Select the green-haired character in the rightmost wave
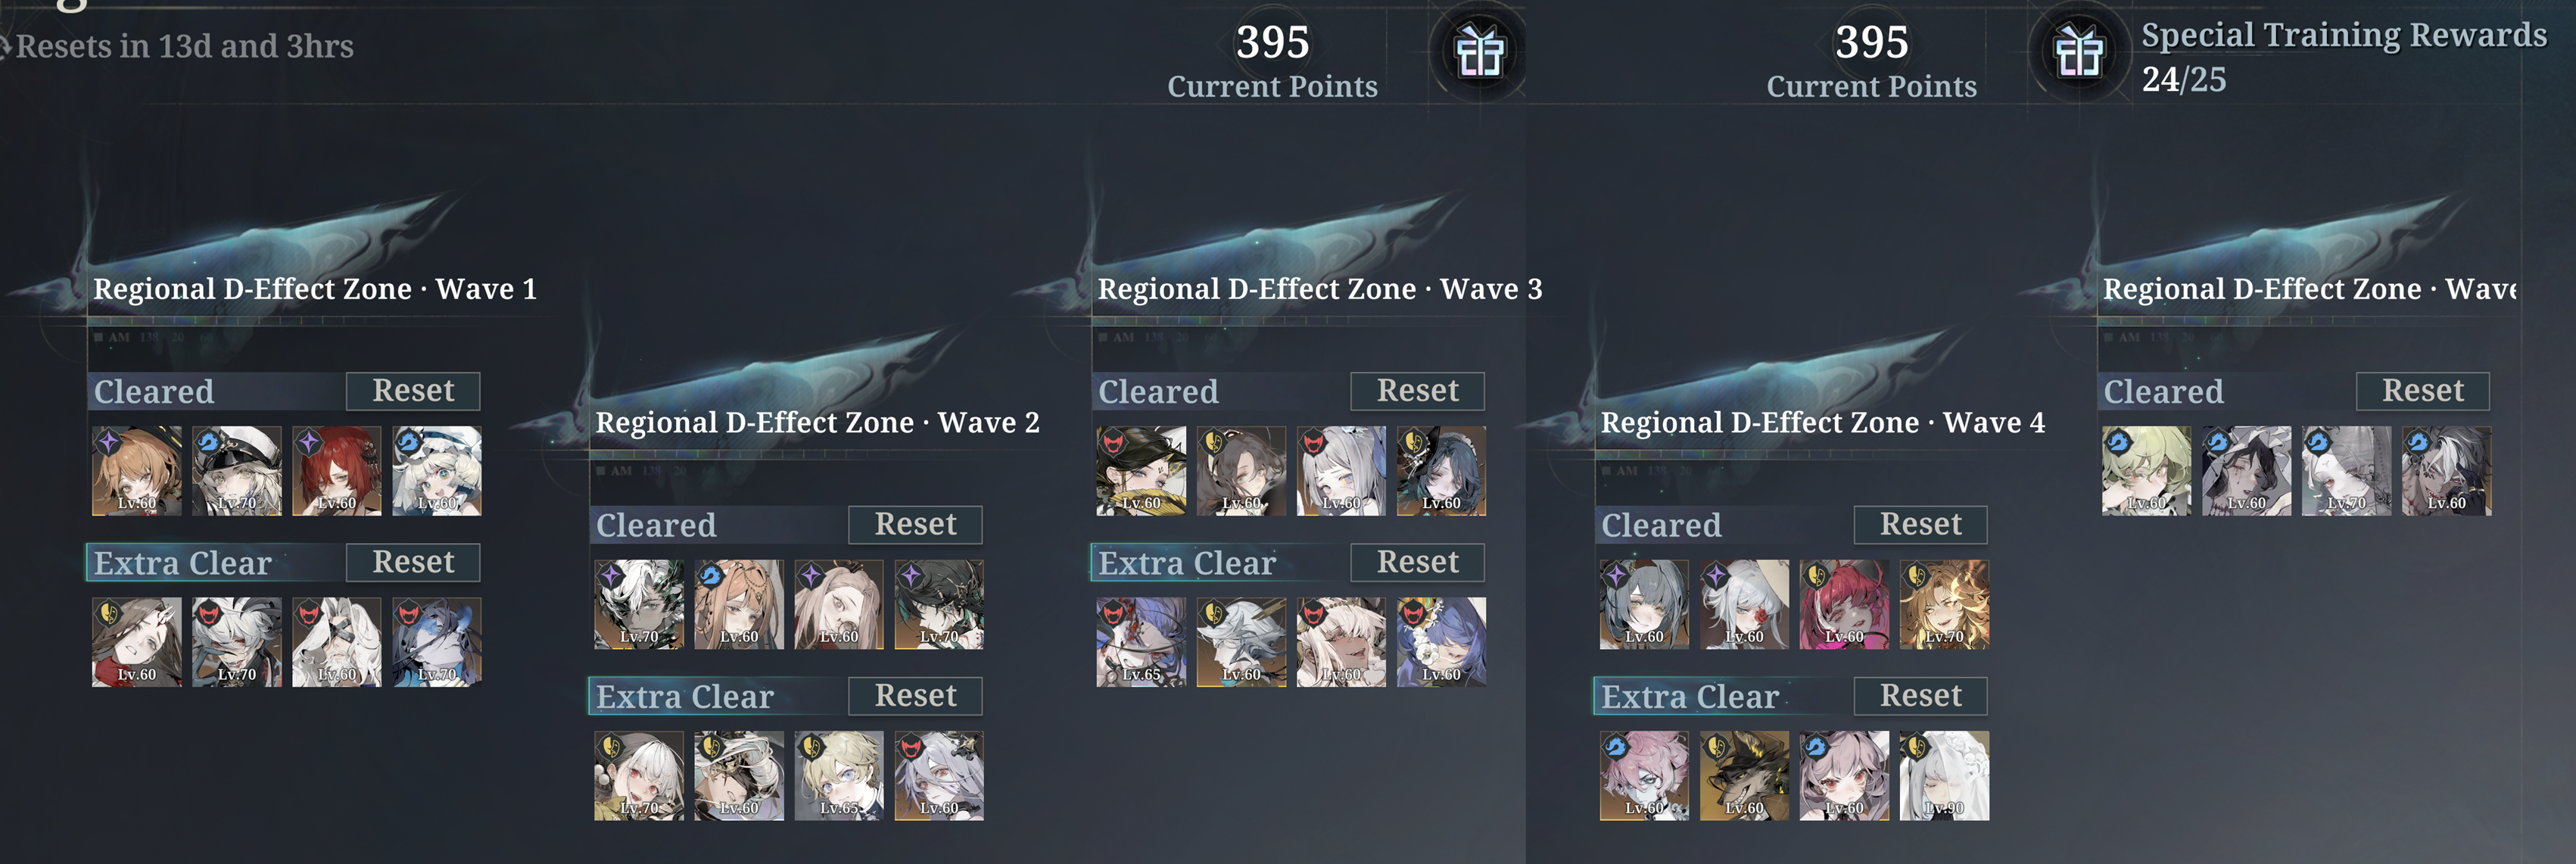This screenshot has height=864, width=2576. tap(2146, 471)
